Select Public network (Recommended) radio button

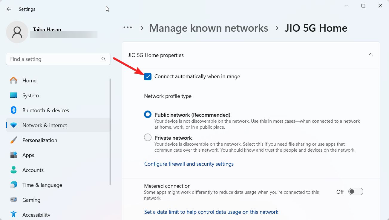[148, 114]
